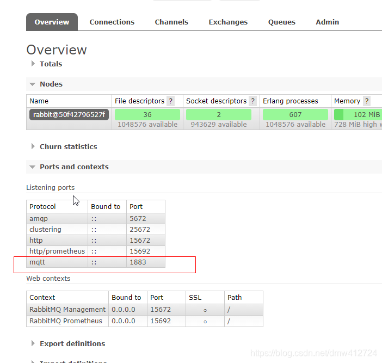The image size is (382, 363).
Task: Click the 'amqp' protocol cell
Action: [x=57, y=219]
